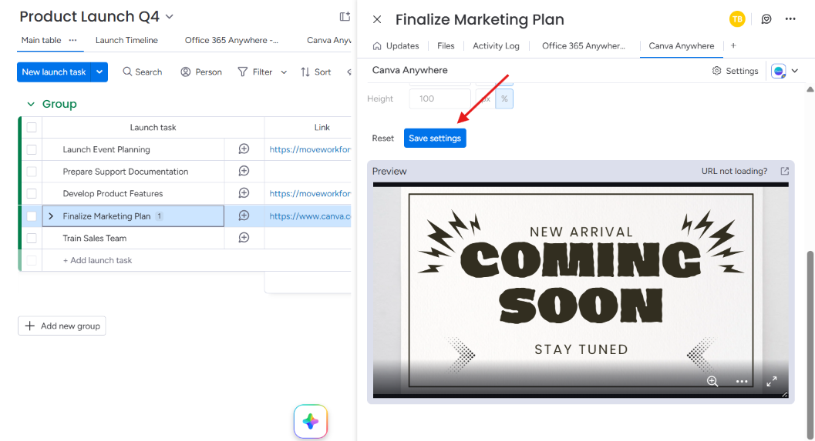Open update conversation for Launch Event Planning
Screen dimensions: 815x441
tap(244, 149)
